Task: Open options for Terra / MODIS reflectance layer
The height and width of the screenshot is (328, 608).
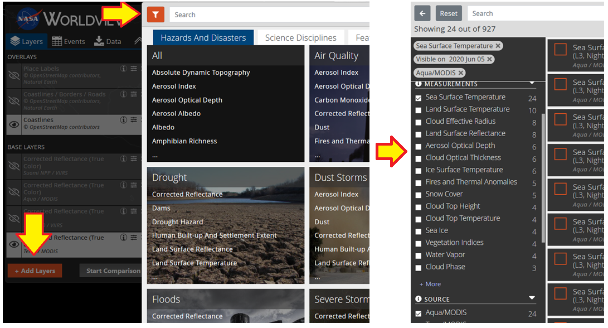Action: 134,238
